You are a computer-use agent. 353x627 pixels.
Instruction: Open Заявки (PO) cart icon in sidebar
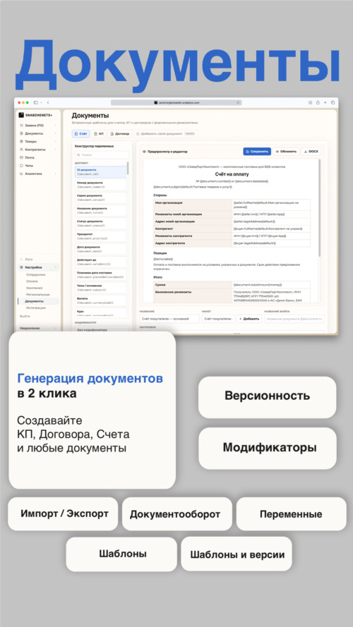pyautogui.click(x=21, y=126)
